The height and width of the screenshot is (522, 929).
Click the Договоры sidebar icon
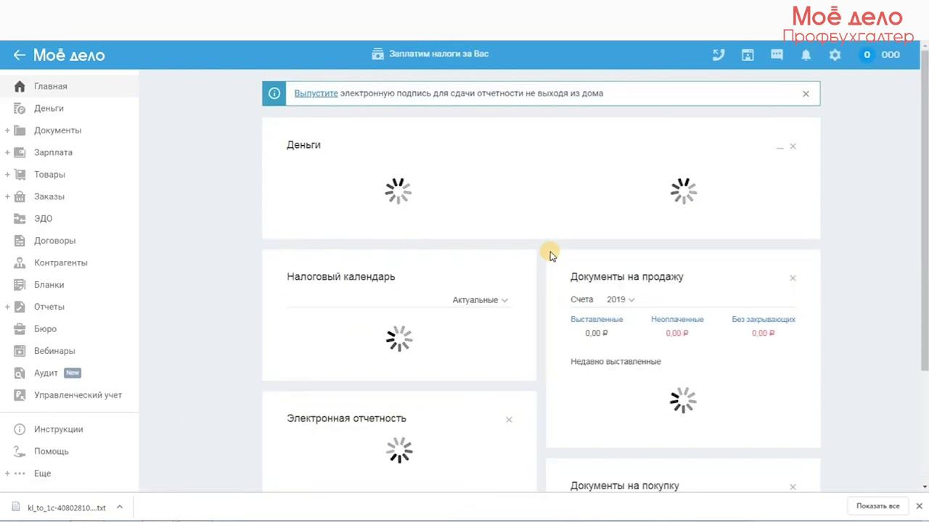coord(20,241)
